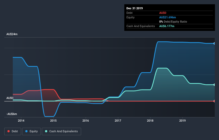Toggle the Cash And Equivalents legend button

61,131
